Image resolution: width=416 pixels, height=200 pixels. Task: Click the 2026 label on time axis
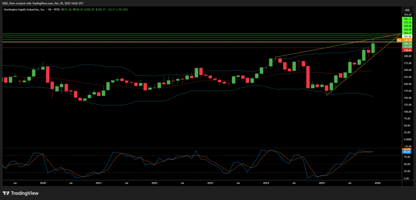[x=378, y=183]
